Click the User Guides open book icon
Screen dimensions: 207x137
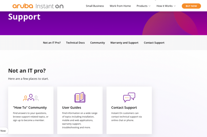[x=80, y=97]
